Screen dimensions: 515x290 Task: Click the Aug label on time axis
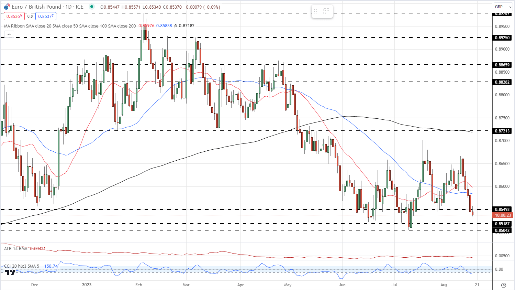[444, 285]
